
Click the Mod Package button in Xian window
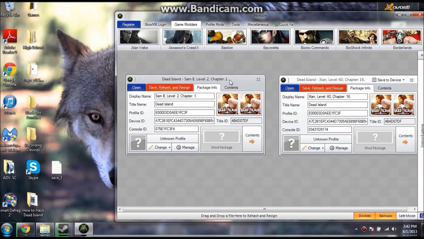click(x=375, y=139)
